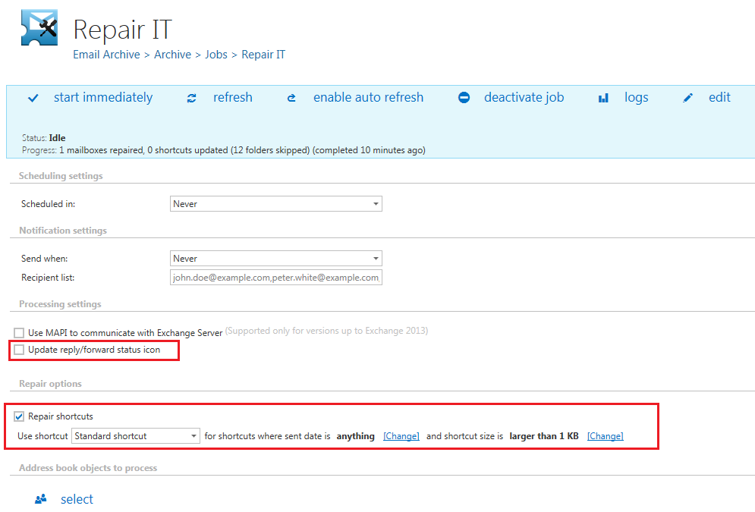The width and height of the screenshot is (755, 512).
Task: Click the people icon beside select
Action: point(41,499)
